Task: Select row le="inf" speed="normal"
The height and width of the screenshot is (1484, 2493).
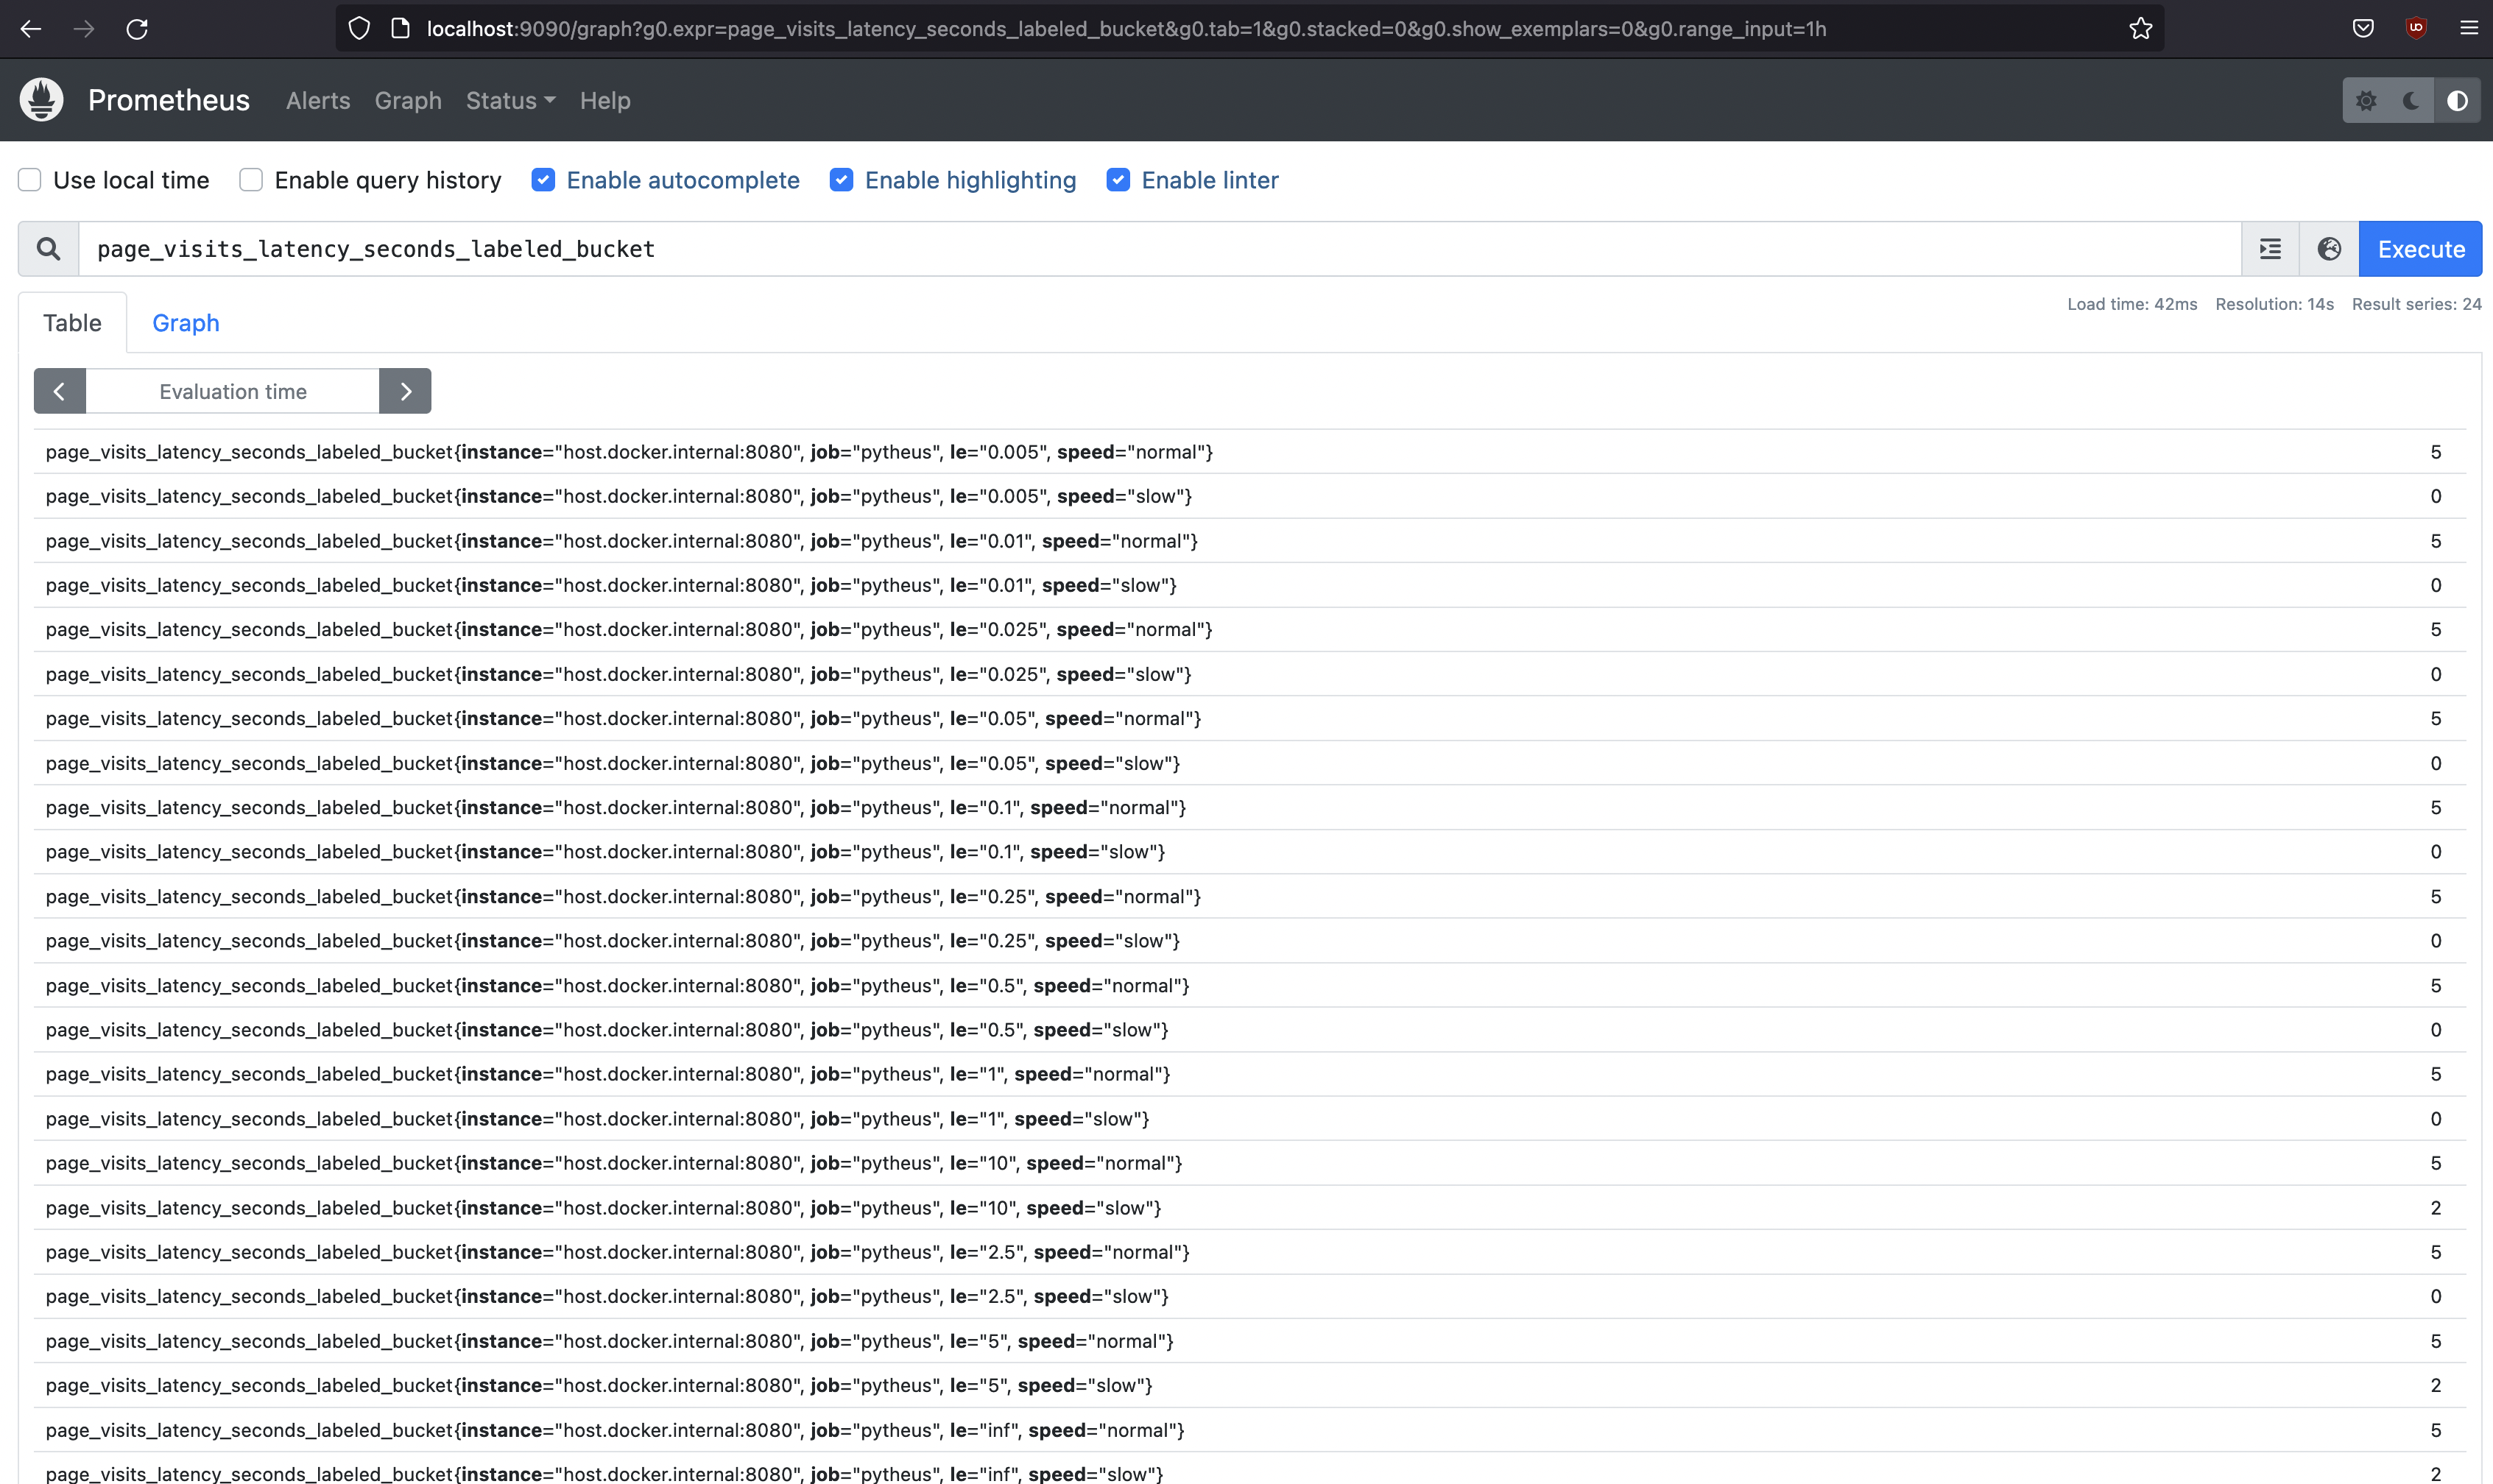Action: [1250, 1430]
